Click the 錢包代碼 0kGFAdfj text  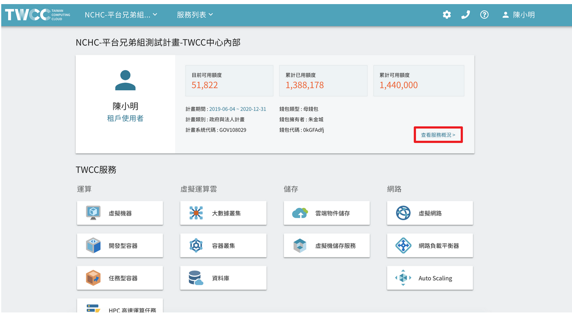(x=302, y=130)
